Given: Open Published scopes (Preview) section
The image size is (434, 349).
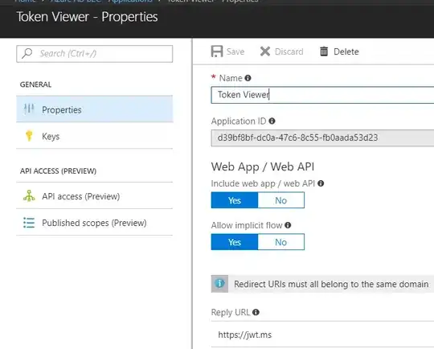Looking at the screenshot, I should pos(94,223).
